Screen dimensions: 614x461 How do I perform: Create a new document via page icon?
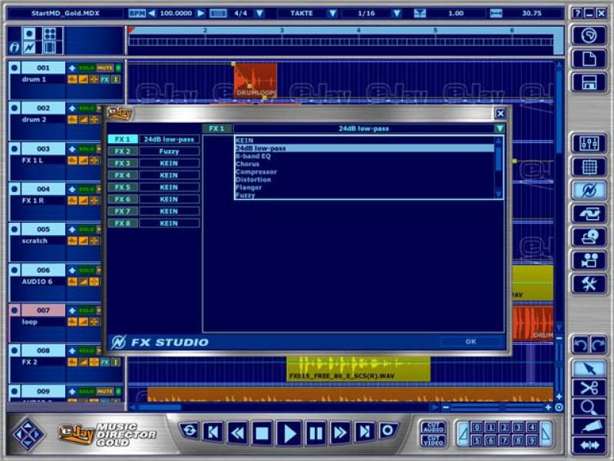click(x=589, y=59)
